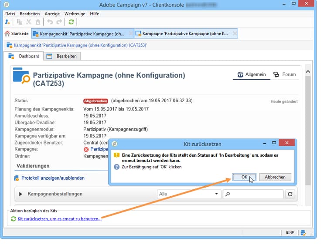Viewport: 327px width, 245px height.
Task: Click the Validierungen section heading
Action: click(33, 166)
